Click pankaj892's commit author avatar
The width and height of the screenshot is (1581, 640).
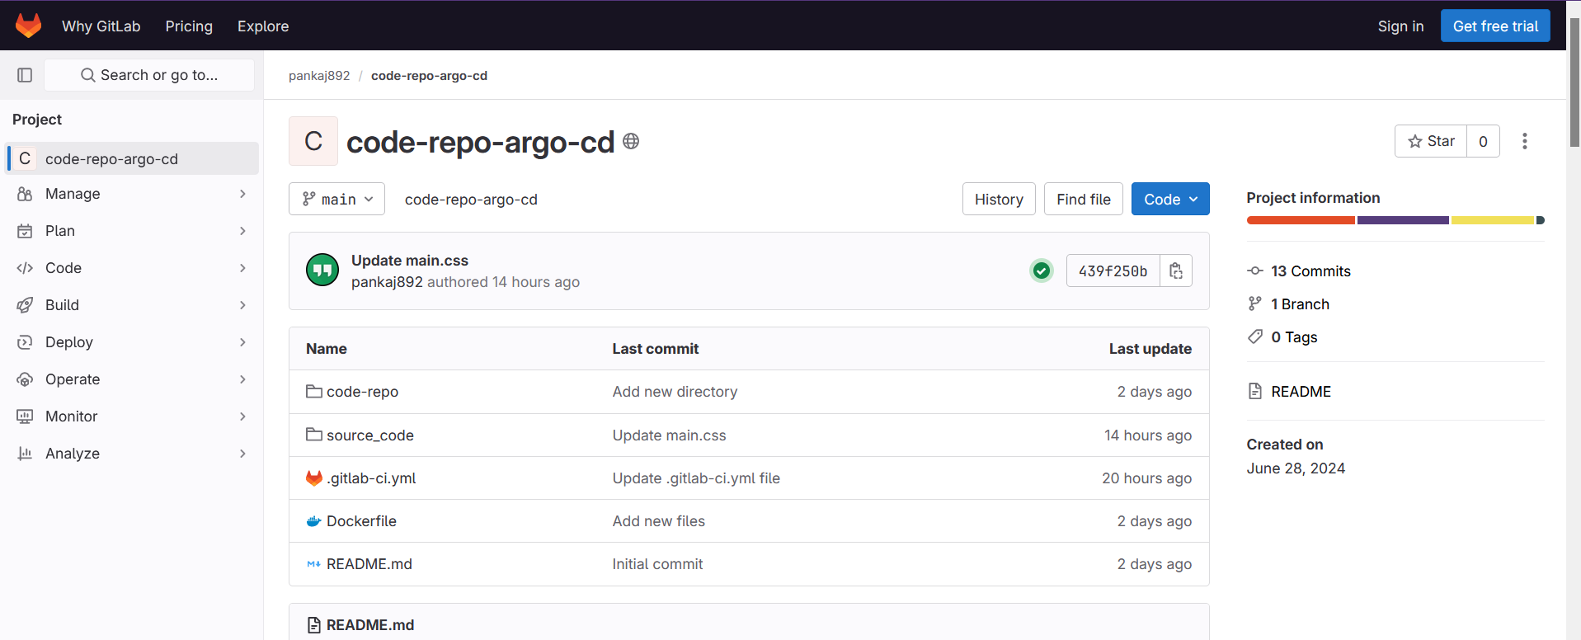(322, 270)
